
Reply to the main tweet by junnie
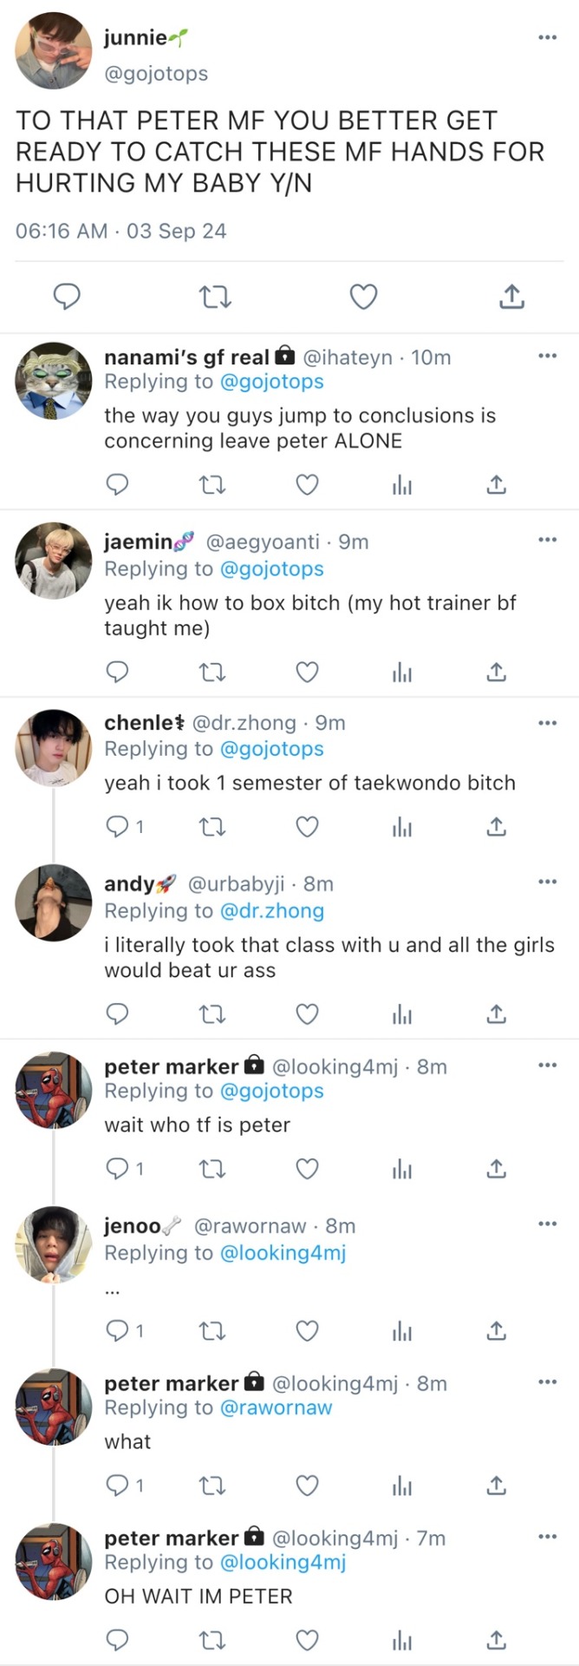click(67, 297)
